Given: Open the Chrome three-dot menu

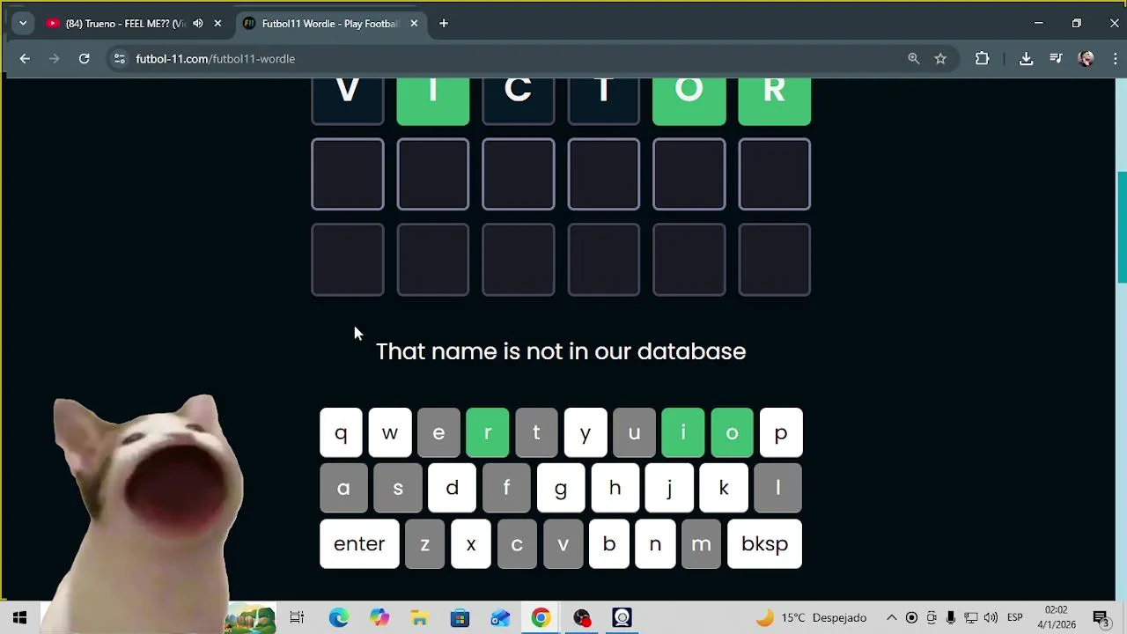Looking at the screenshot, I should coord(1115,59).
